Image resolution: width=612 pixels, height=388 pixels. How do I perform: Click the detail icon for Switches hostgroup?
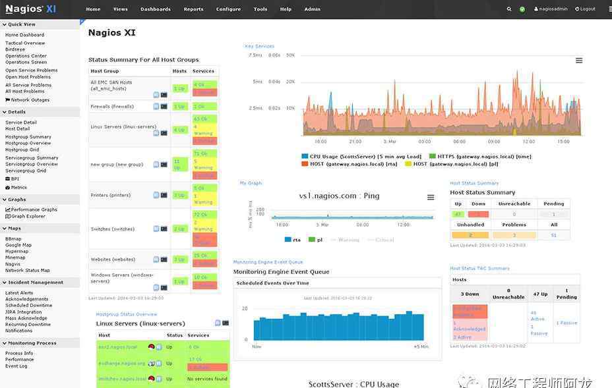[x=156, y=229]
